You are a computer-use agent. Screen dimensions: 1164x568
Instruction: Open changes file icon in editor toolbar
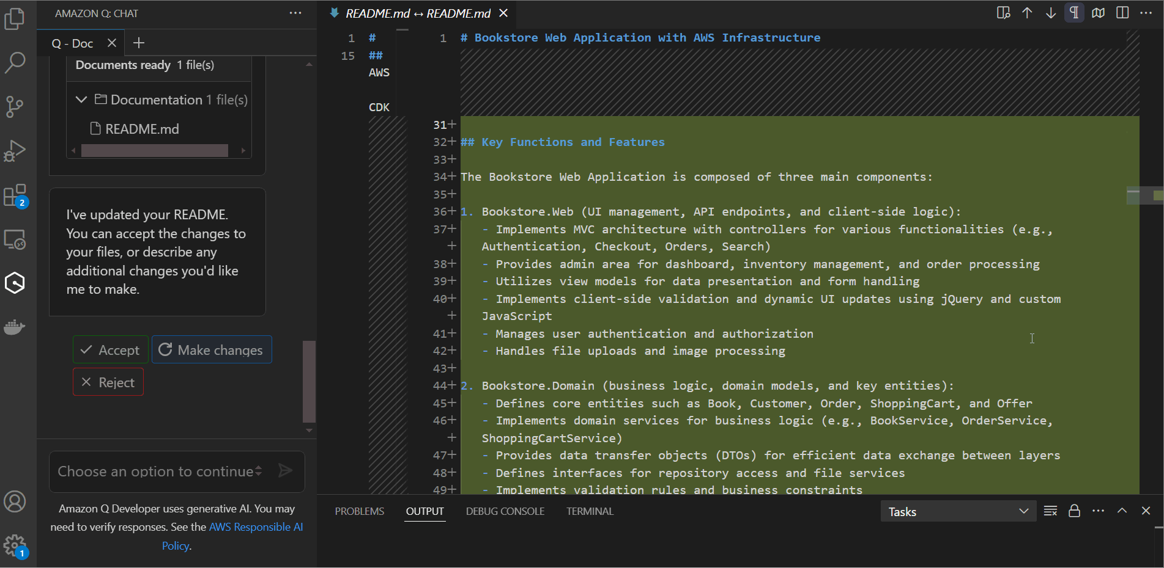[1003, 13]
